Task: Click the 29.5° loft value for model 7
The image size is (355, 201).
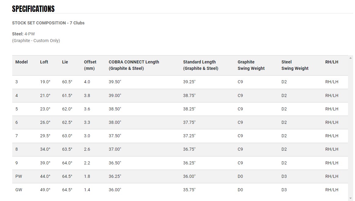Action: pyautogui.click(x=45, y=136)
